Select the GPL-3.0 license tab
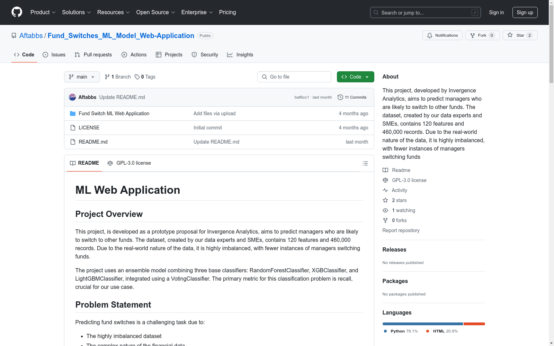Viewport: 554px width, 346px height. pos(129,163)
